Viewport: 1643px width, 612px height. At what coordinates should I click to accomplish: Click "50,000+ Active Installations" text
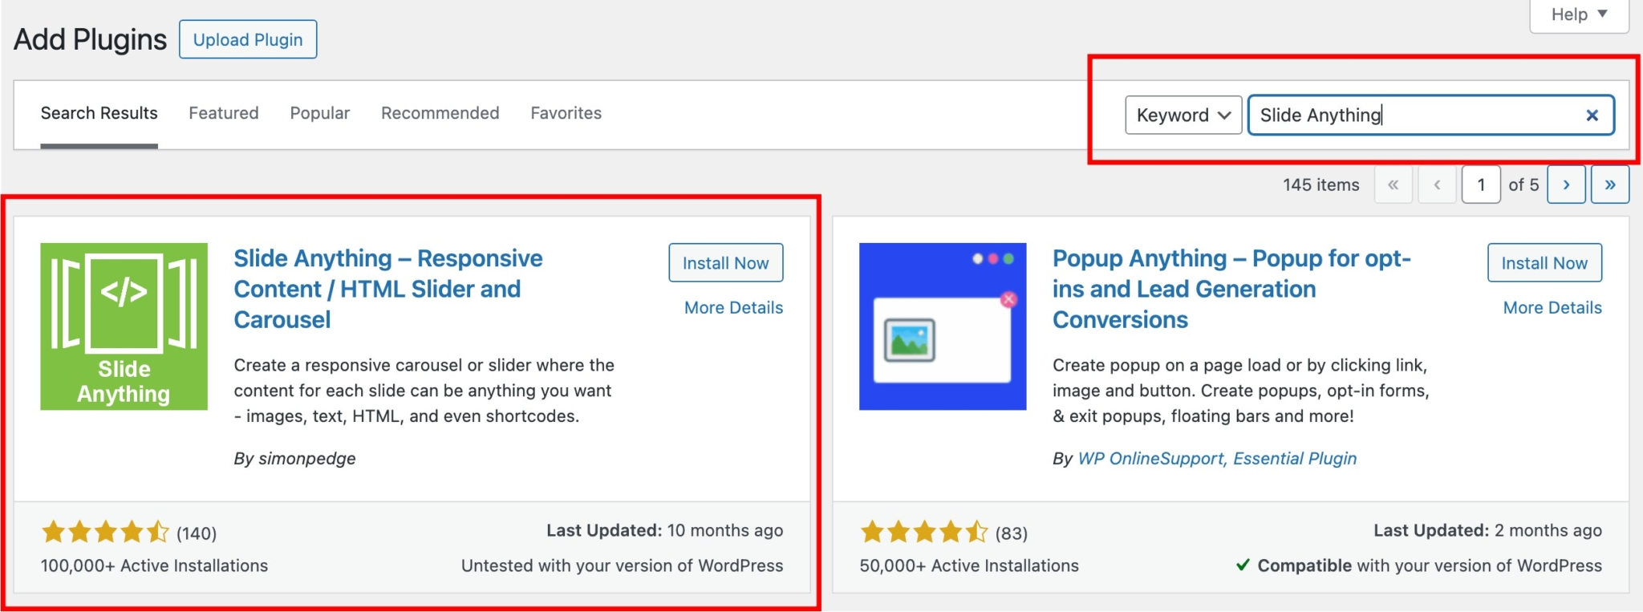click(969, 566)
